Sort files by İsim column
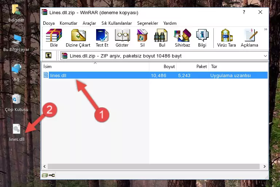Screen dimensions: 280x187 (95, 67)
